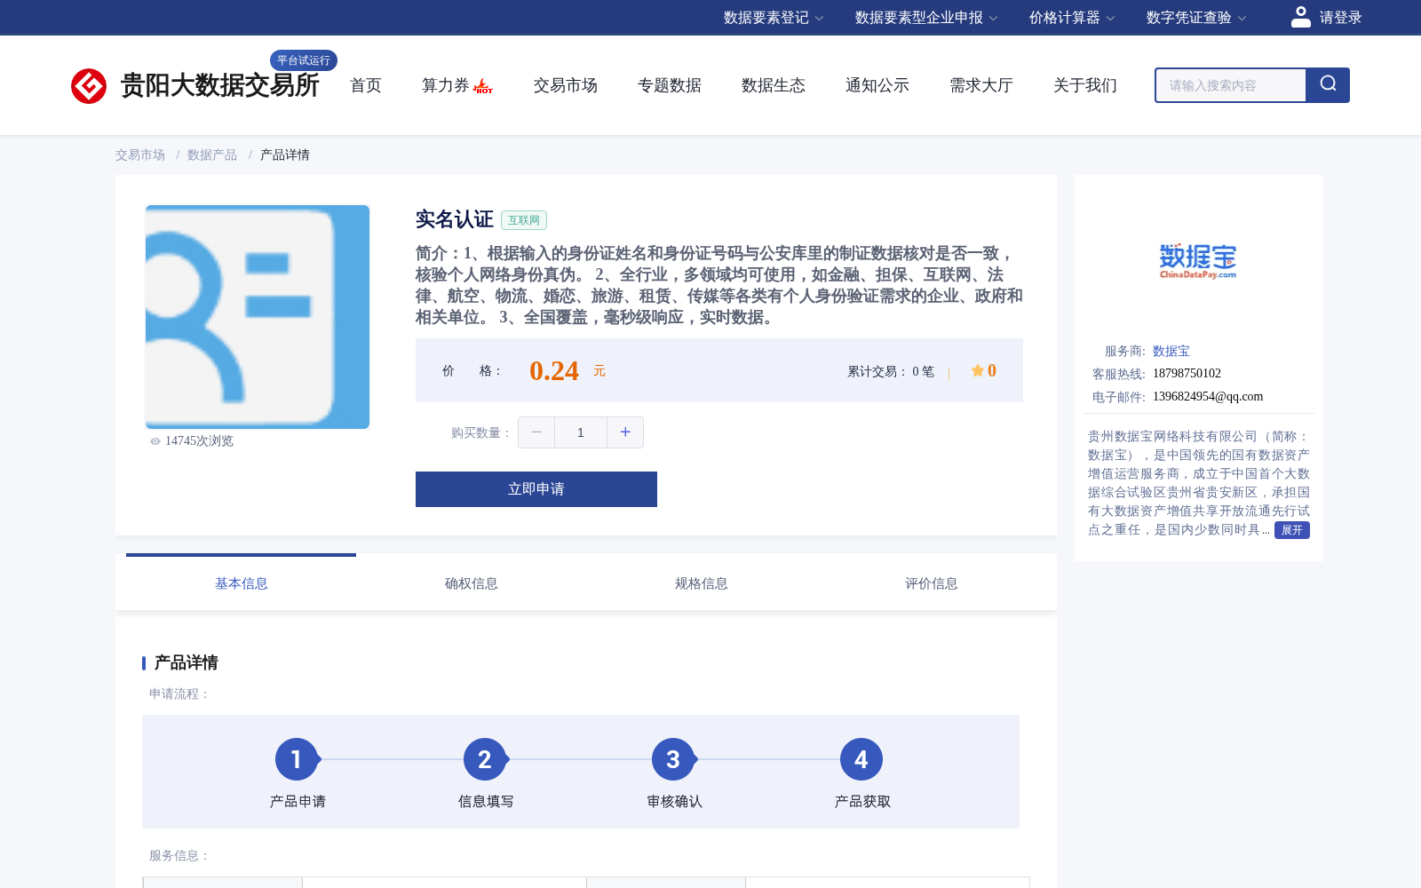Focus the 请输入搜索内容 search box
This screenshot has height=888, width=1421.
[x=1230, y=85]
